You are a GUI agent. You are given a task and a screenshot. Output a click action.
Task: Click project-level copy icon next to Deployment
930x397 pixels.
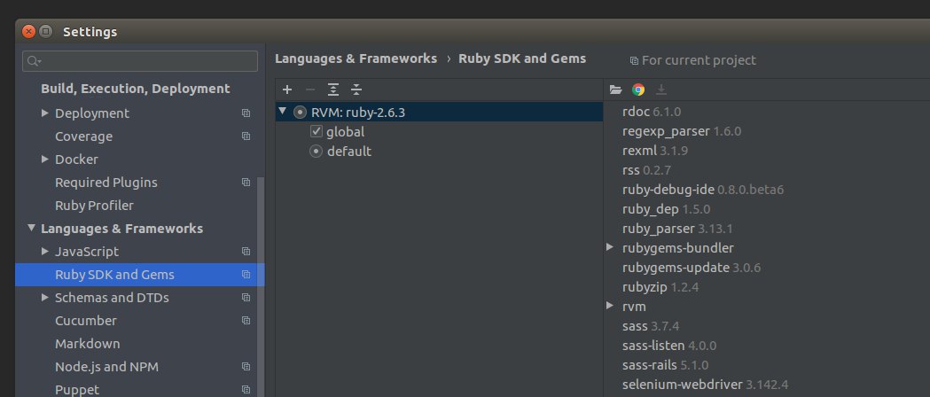click(246, 113)
